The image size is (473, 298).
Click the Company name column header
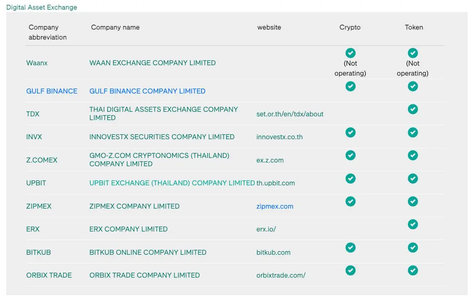[x=115, y=27]
